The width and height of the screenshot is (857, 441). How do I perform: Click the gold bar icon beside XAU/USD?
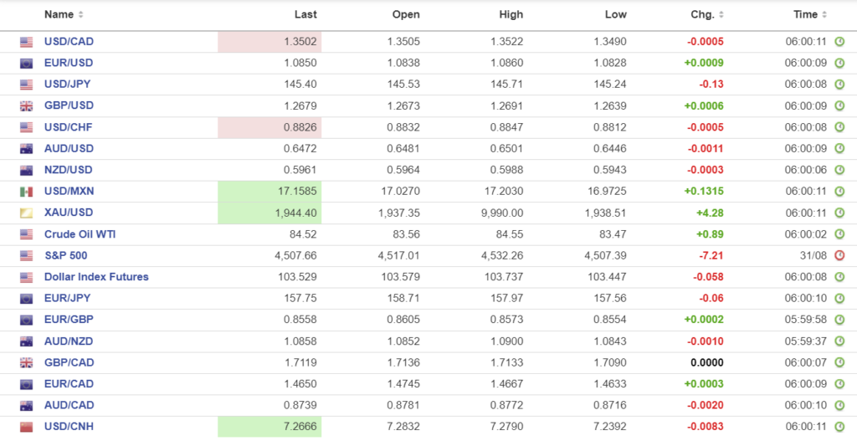(x=26, y=213)
